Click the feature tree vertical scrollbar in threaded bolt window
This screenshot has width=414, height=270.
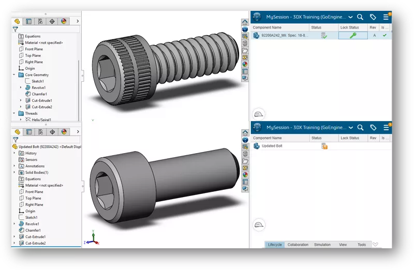[79, 91]
